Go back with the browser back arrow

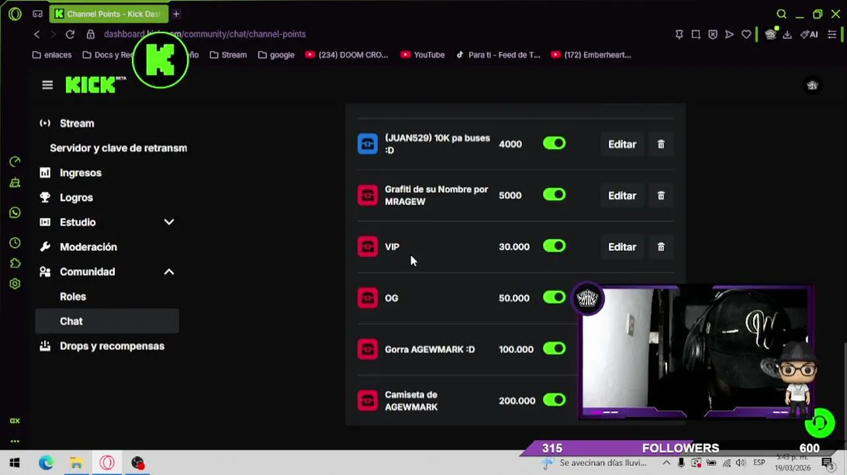(x=37, y=34)
